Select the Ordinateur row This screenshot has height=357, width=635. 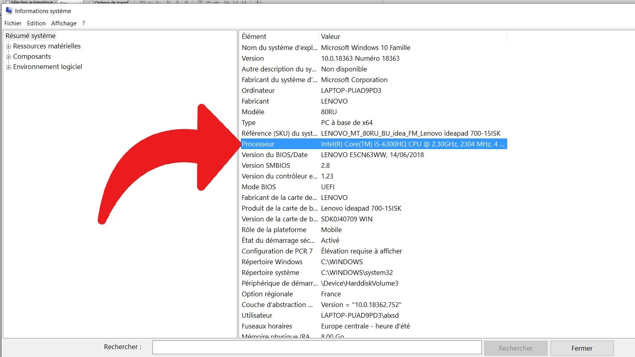click(373, 90)
